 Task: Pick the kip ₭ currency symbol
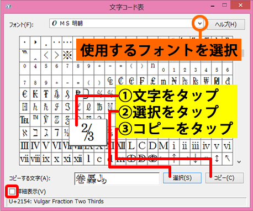tap(35, 94)
